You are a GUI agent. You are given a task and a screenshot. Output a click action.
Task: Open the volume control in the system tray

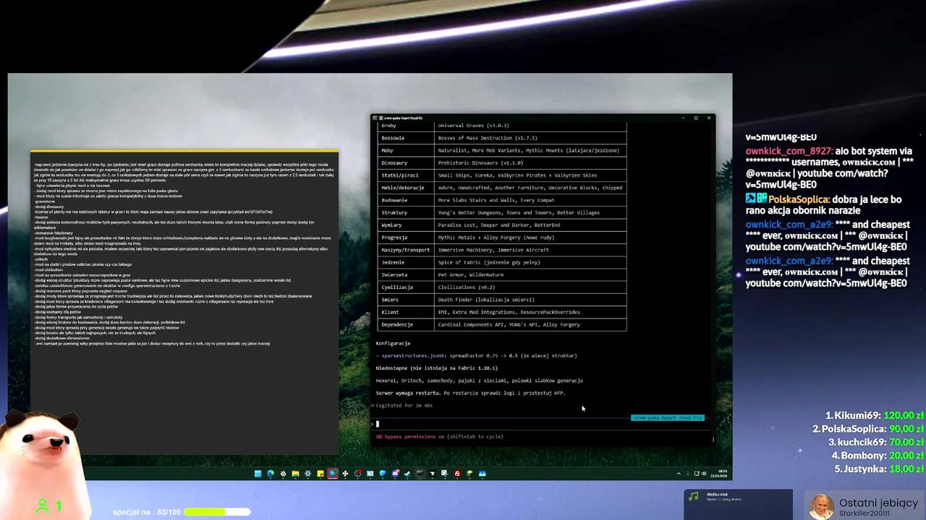tap(703, 474)
